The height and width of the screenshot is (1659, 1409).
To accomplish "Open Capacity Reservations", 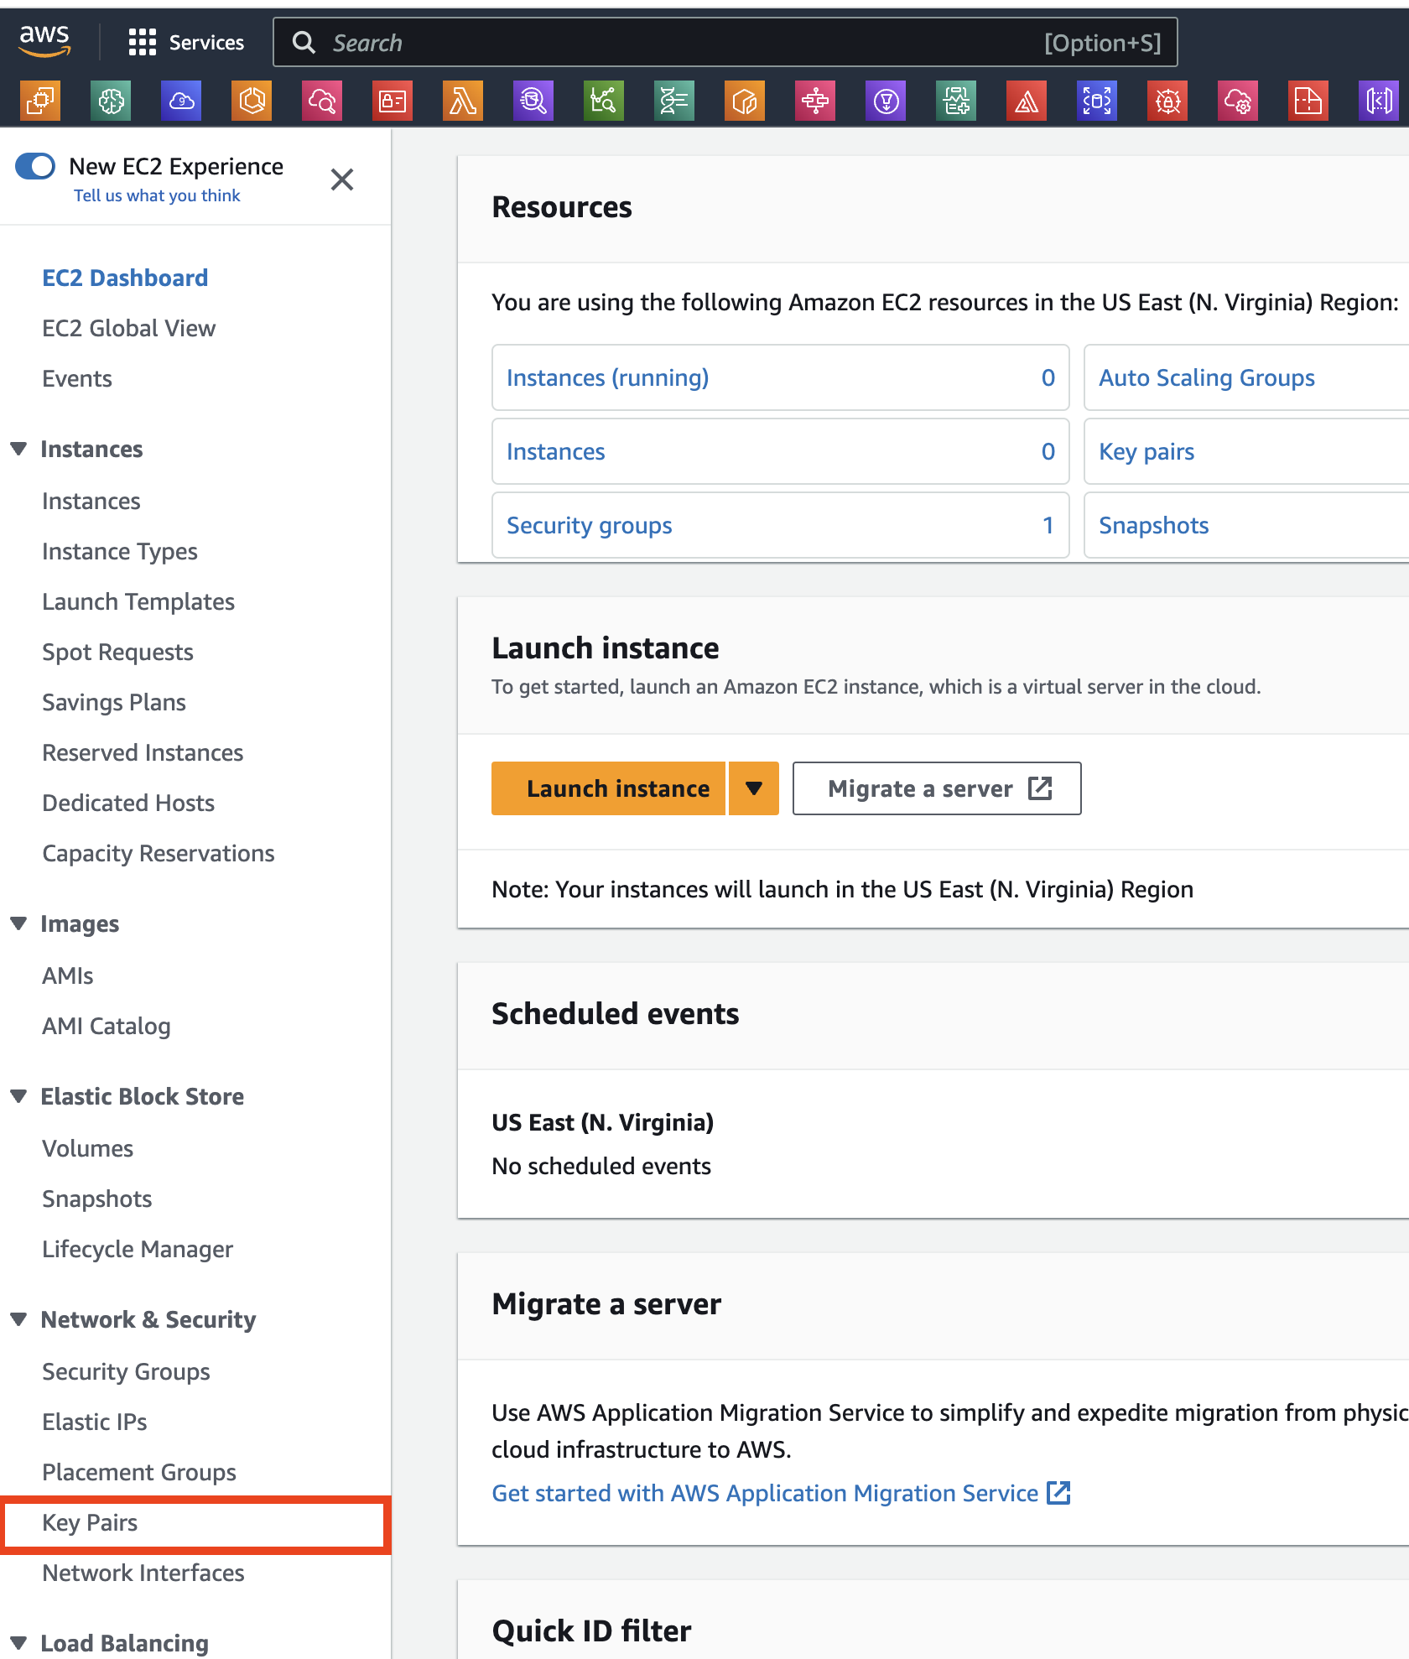I will 159,853.
